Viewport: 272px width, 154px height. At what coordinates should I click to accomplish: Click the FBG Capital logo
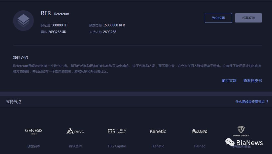coord(117,131)
